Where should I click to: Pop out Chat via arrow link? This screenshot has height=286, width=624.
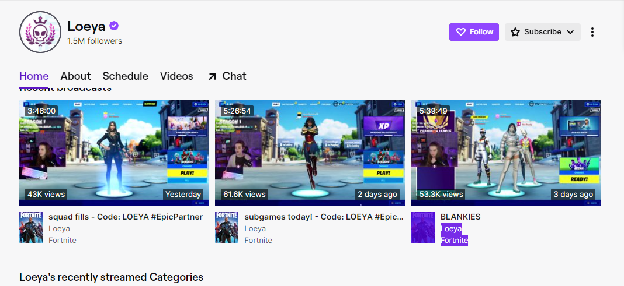[x=227, y=76]
